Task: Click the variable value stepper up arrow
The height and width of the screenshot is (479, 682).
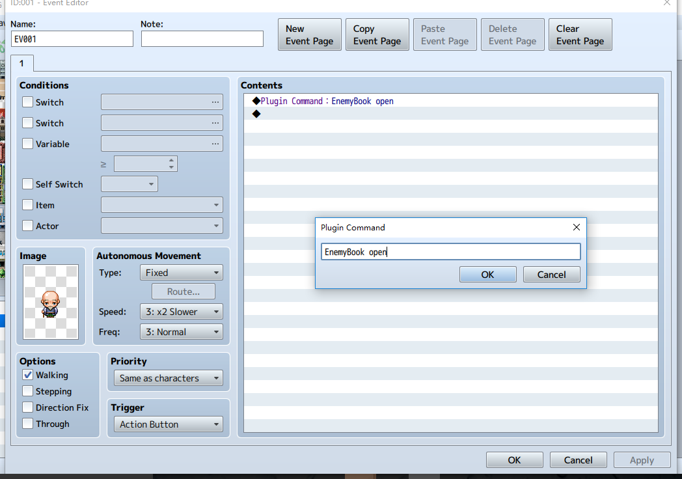Action: [172, 160]
